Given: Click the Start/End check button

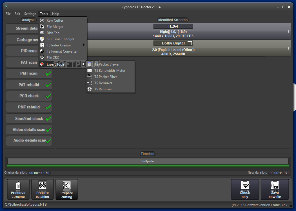Looking at the screenshot, I should pyautogui.click(x=29, y=118).
